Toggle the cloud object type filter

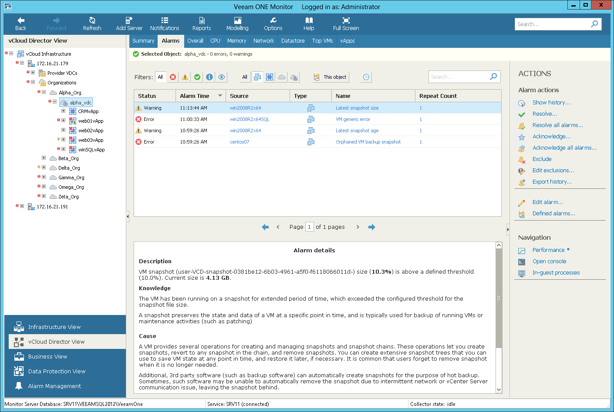282,77
